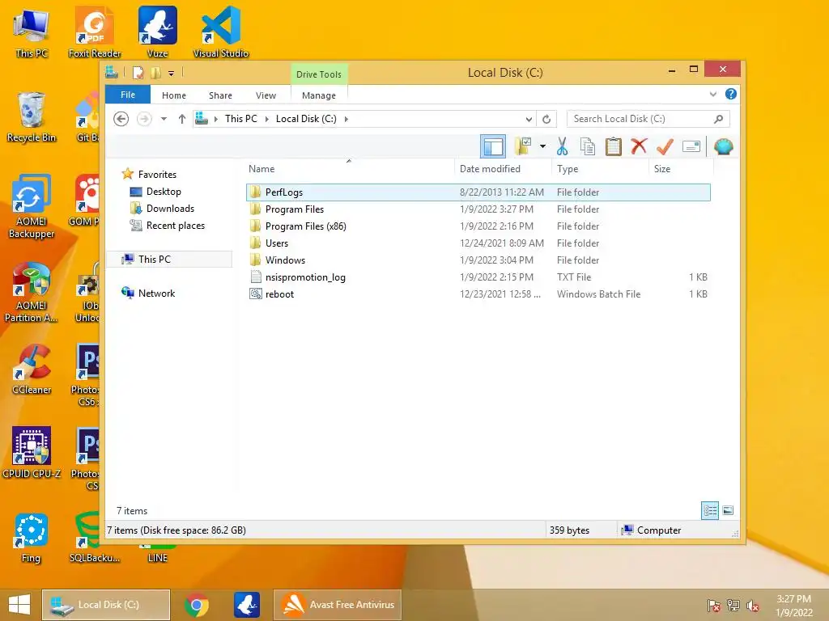Click the Cut scissors toolbar icon
The height and width of the screenshot is (621, 829).
click(x=562, y=146)
